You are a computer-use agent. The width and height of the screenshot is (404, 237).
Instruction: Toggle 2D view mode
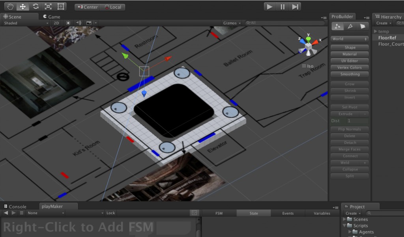click(56, 23)
